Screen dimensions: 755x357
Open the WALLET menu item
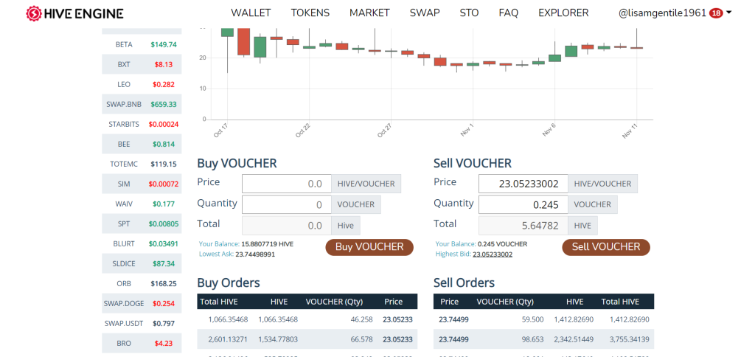(x=251, y=13)
